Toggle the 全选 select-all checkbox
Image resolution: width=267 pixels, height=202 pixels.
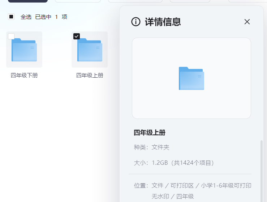11,17
